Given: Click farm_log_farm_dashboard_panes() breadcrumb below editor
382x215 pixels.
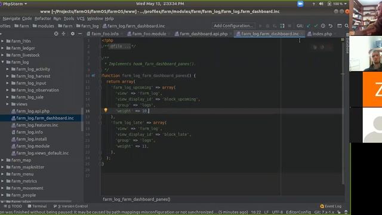Looking at the screenshot, I should (137, 199).
